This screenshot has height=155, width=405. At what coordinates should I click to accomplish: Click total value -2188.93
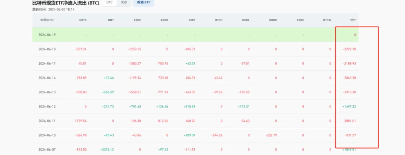pos(350,63)
